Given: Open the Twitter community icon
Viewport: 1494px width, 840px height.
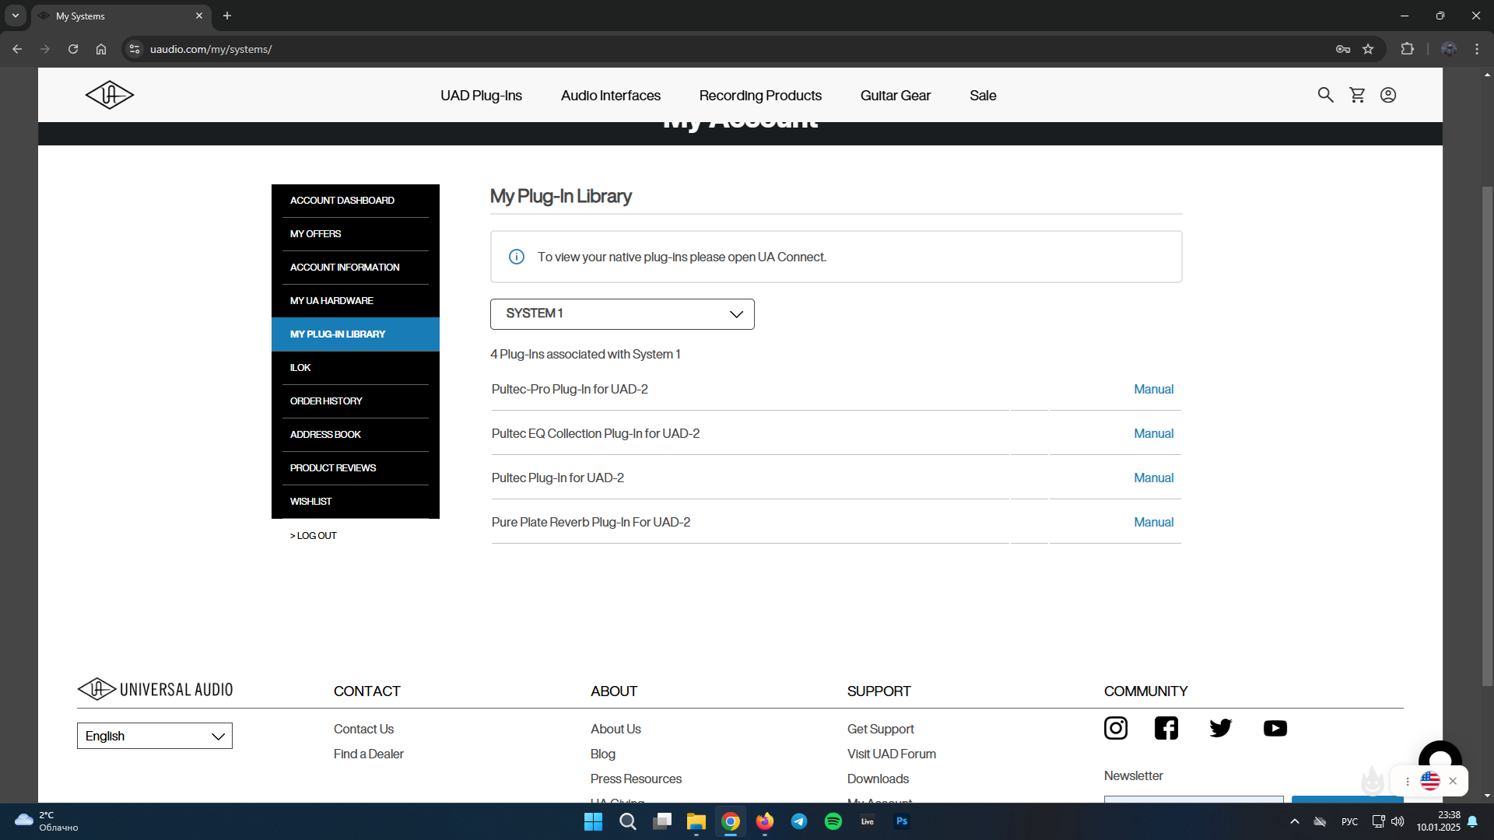Looking at the screenshot, I should [x=1220, y=728].
